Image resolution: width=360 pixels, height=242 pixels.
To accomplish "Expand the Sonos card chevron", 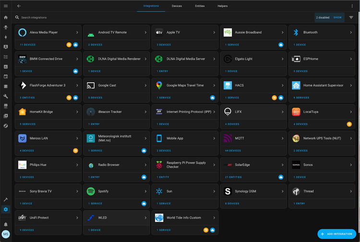I will point(351,165).
